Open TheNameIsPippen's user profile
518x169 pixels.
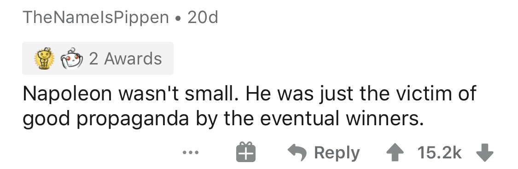tap(96, 17)
